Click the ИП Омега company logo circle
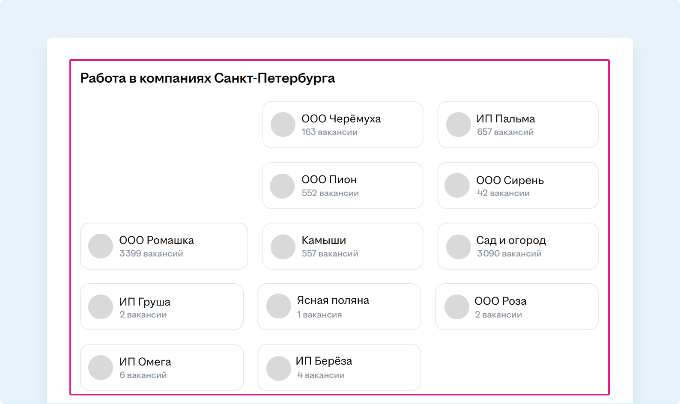 (x=101, y=368)
